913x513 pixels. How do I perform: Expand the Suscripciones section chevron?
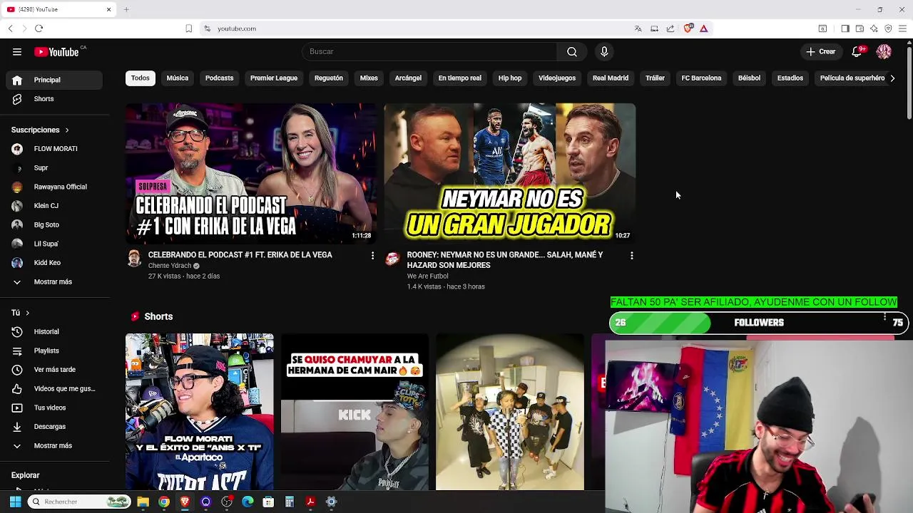(67, 130)
